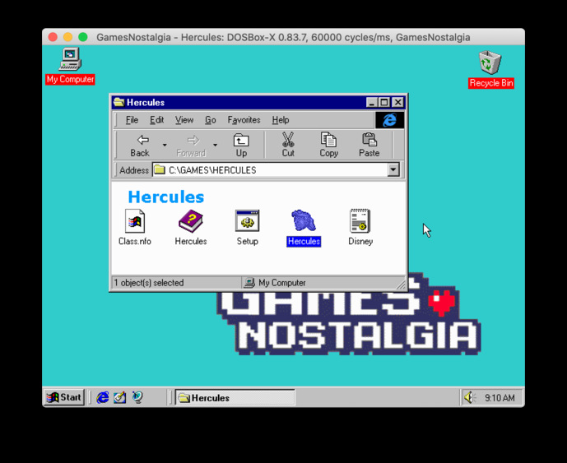Close the Hercules window

pyautogui.click(x=397, y=102)
